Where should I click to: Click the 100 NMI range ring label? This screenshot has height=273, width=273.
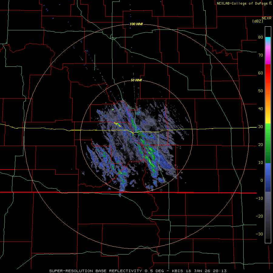click(136, 24)
